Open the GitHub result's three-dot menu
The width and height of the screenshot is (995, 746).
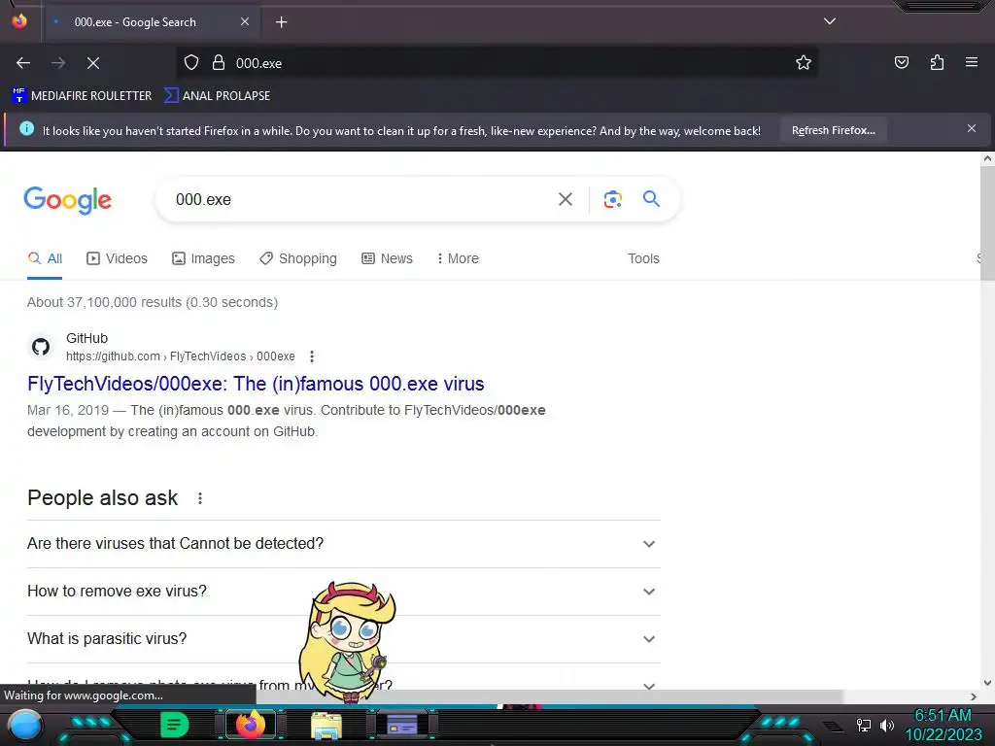[x=312, y=356]
